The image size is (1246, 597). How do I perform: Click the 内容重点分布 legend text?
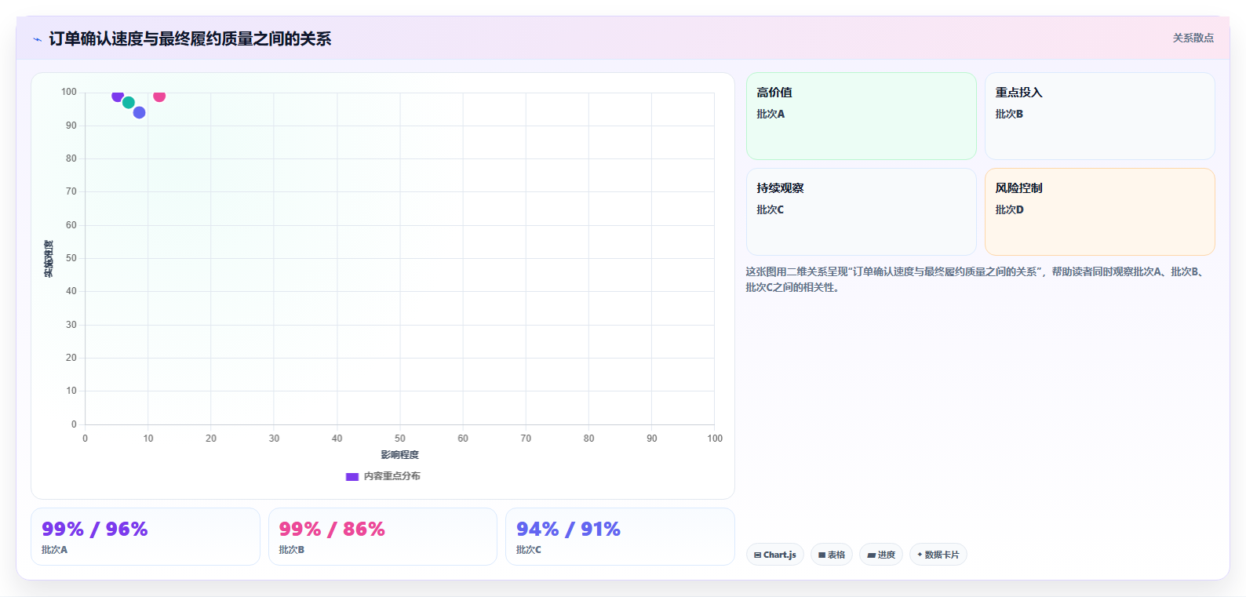pos(392,476)
